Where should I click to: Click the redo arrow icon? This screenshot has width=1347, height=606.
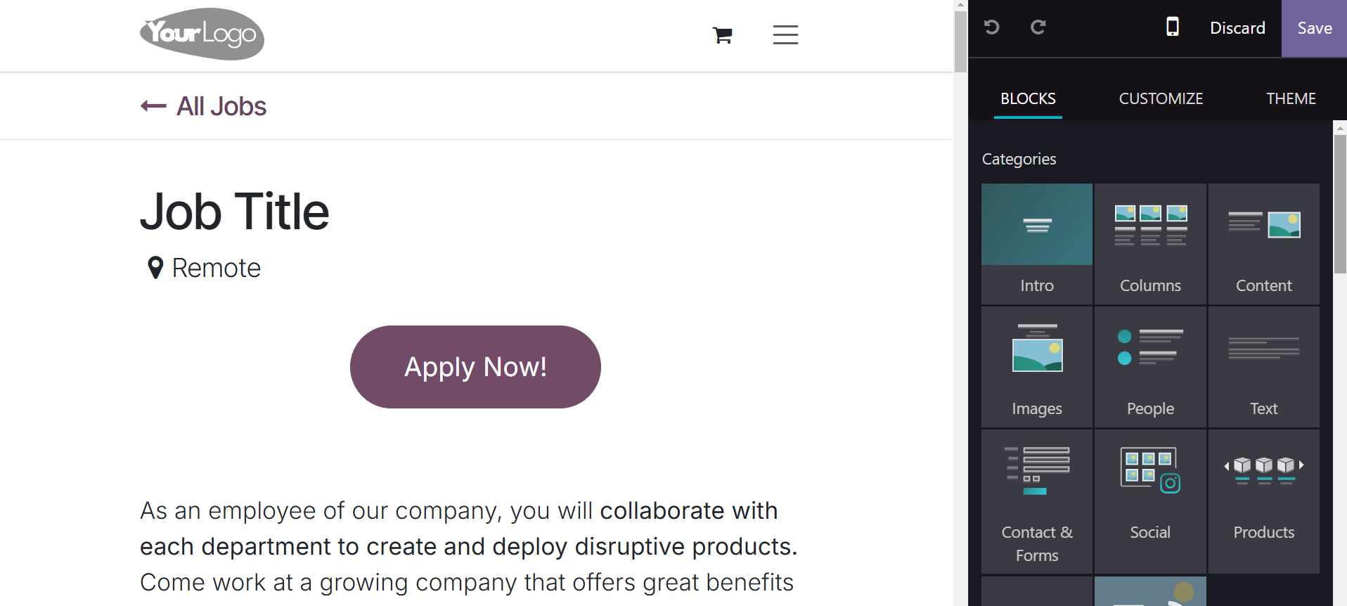pyautogui.click(x=1038, y=27)
